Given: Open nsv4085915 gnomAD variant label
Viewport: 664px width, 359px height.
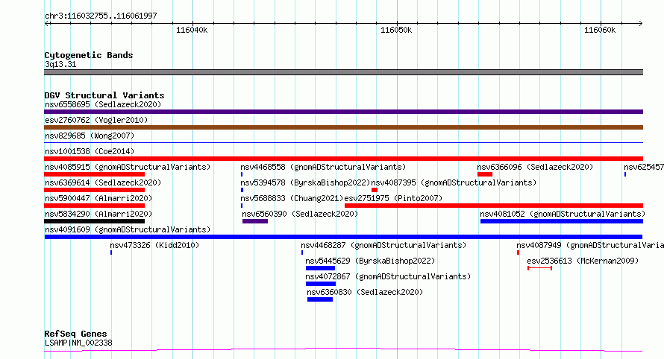Looking at the screenshot, I should click(x=128, y=167).
